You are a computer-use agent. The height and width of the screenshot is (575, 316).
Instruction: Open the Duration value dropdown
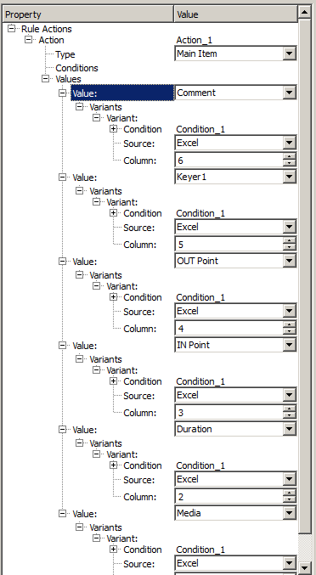click(289, 429)
